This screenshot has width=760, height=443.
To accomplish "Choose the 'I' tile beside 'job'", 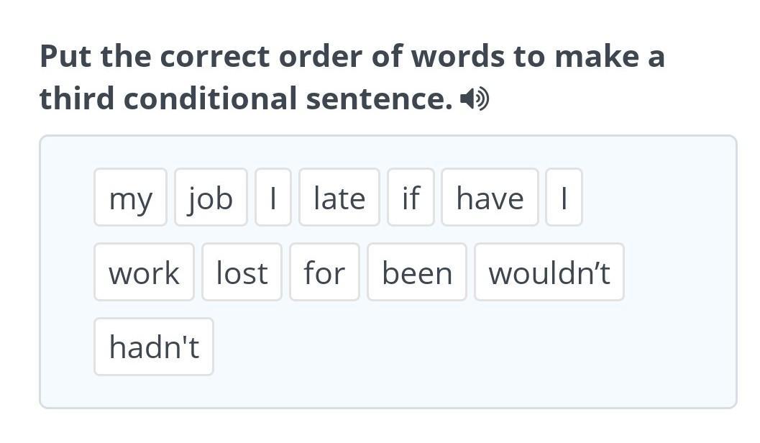I will click(273, 197).
